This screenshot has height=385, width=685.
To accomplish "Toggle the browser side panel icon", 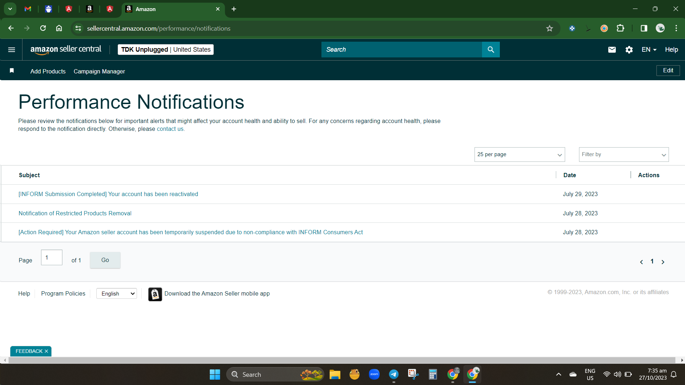I will tap(644, 28).
